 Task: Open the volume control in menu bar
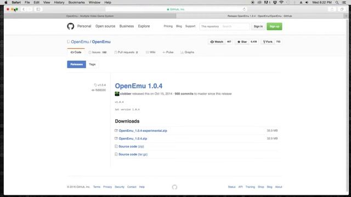pyautogui.click(x=307, y=2)
